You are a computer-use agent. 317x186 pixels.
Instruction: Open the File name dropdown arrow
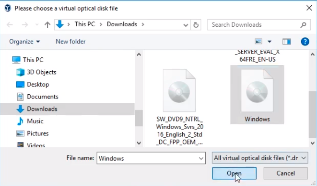pyautogui.click(x=201, y=158)
